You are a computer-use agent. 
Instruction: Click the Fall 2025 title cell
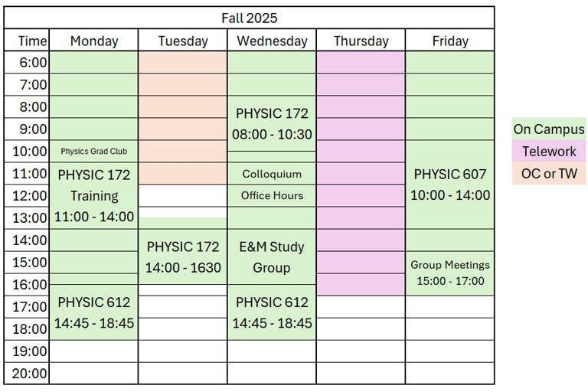click(249, 18)
